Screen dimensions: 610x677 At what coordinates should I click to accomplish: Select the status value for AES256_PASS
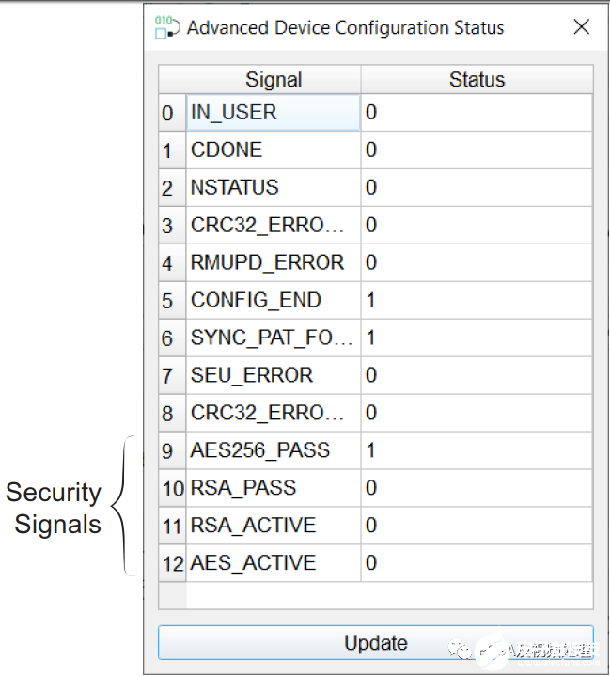477,450
